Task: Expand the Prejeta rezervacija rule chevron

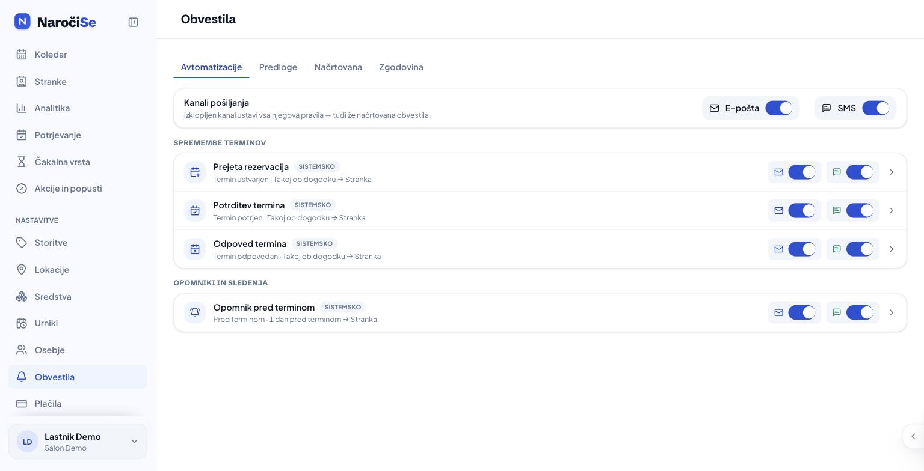Action: 892,172
